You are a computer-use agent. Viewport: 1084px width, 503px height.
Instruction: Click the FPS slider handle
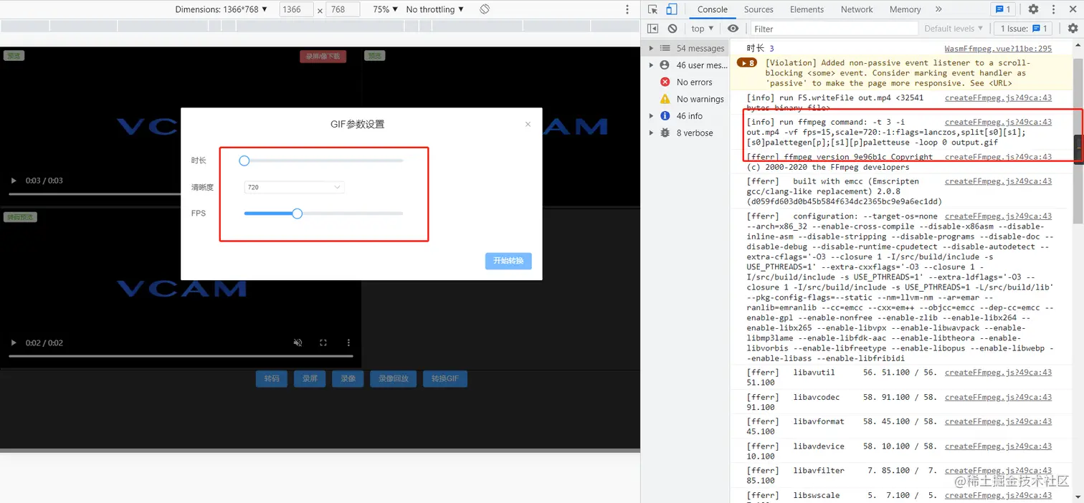pos(297,214)
